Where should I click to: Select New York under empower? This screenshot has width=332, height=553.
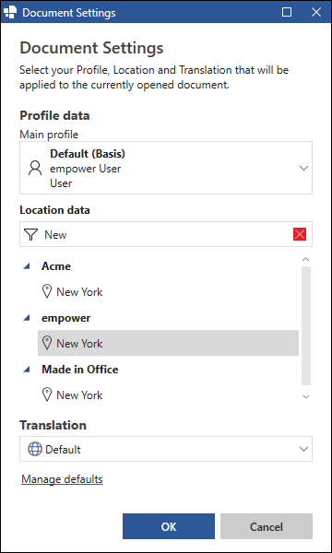tap(168, 343)
